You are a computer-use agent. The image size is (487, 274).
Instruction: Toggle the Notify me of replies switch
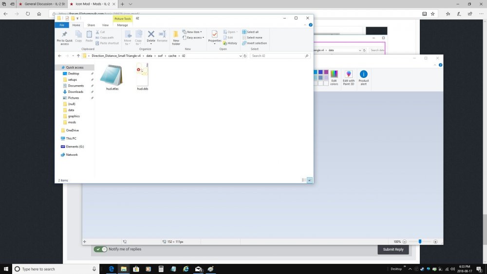click(101, 249)
